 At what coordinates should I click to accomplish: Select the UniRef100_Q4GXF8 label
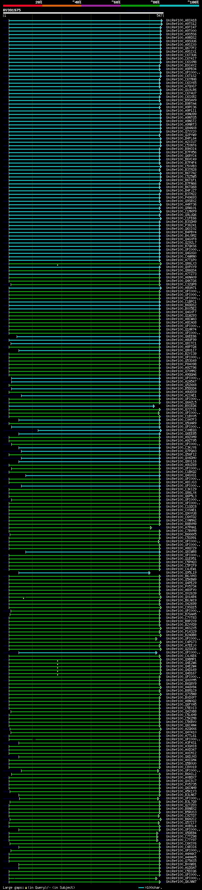181,239
